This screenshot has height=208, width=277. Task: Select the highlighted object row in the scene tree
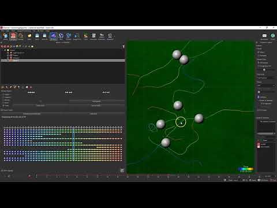pyautogui.click(x=62, y=60)
